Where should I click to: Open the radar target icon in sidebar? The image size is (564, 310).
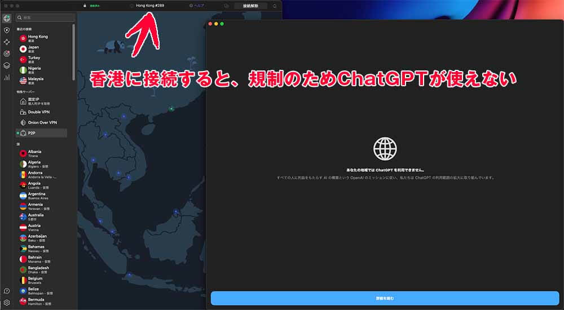[6, 54]
